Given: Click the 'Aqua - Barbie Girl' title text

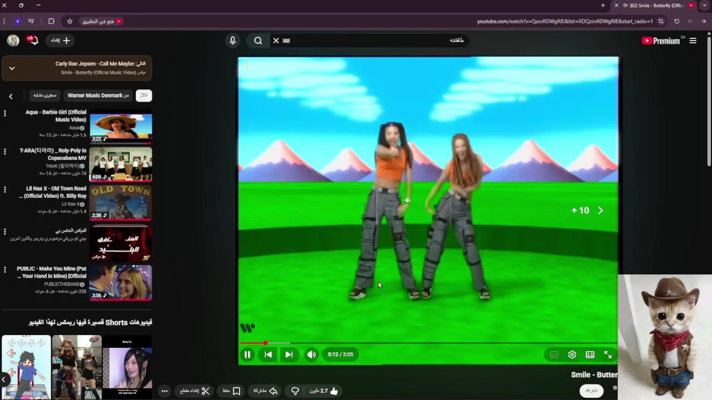Looking at the screenshot, I should pyautogui.click(x=56, y=116).
